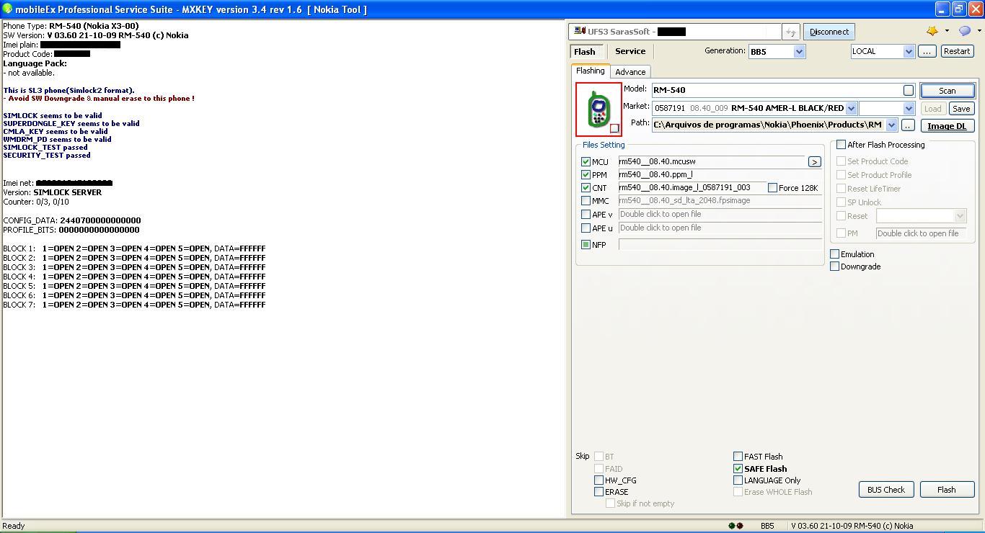The height and width of the screenshot is (533, 985).
Task: Open the arrow next to the speech bubble
Action: [979, 32]
